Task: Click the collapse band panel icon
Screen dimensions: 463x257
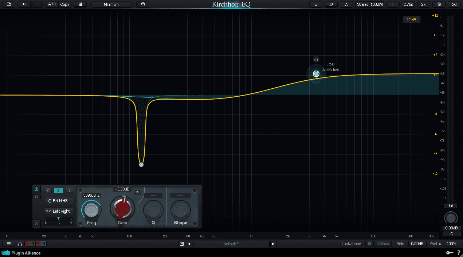Action: (x=316, y=4)
